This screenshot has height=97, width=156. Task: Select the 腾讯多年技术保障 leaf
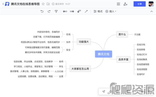coord(42,52)
